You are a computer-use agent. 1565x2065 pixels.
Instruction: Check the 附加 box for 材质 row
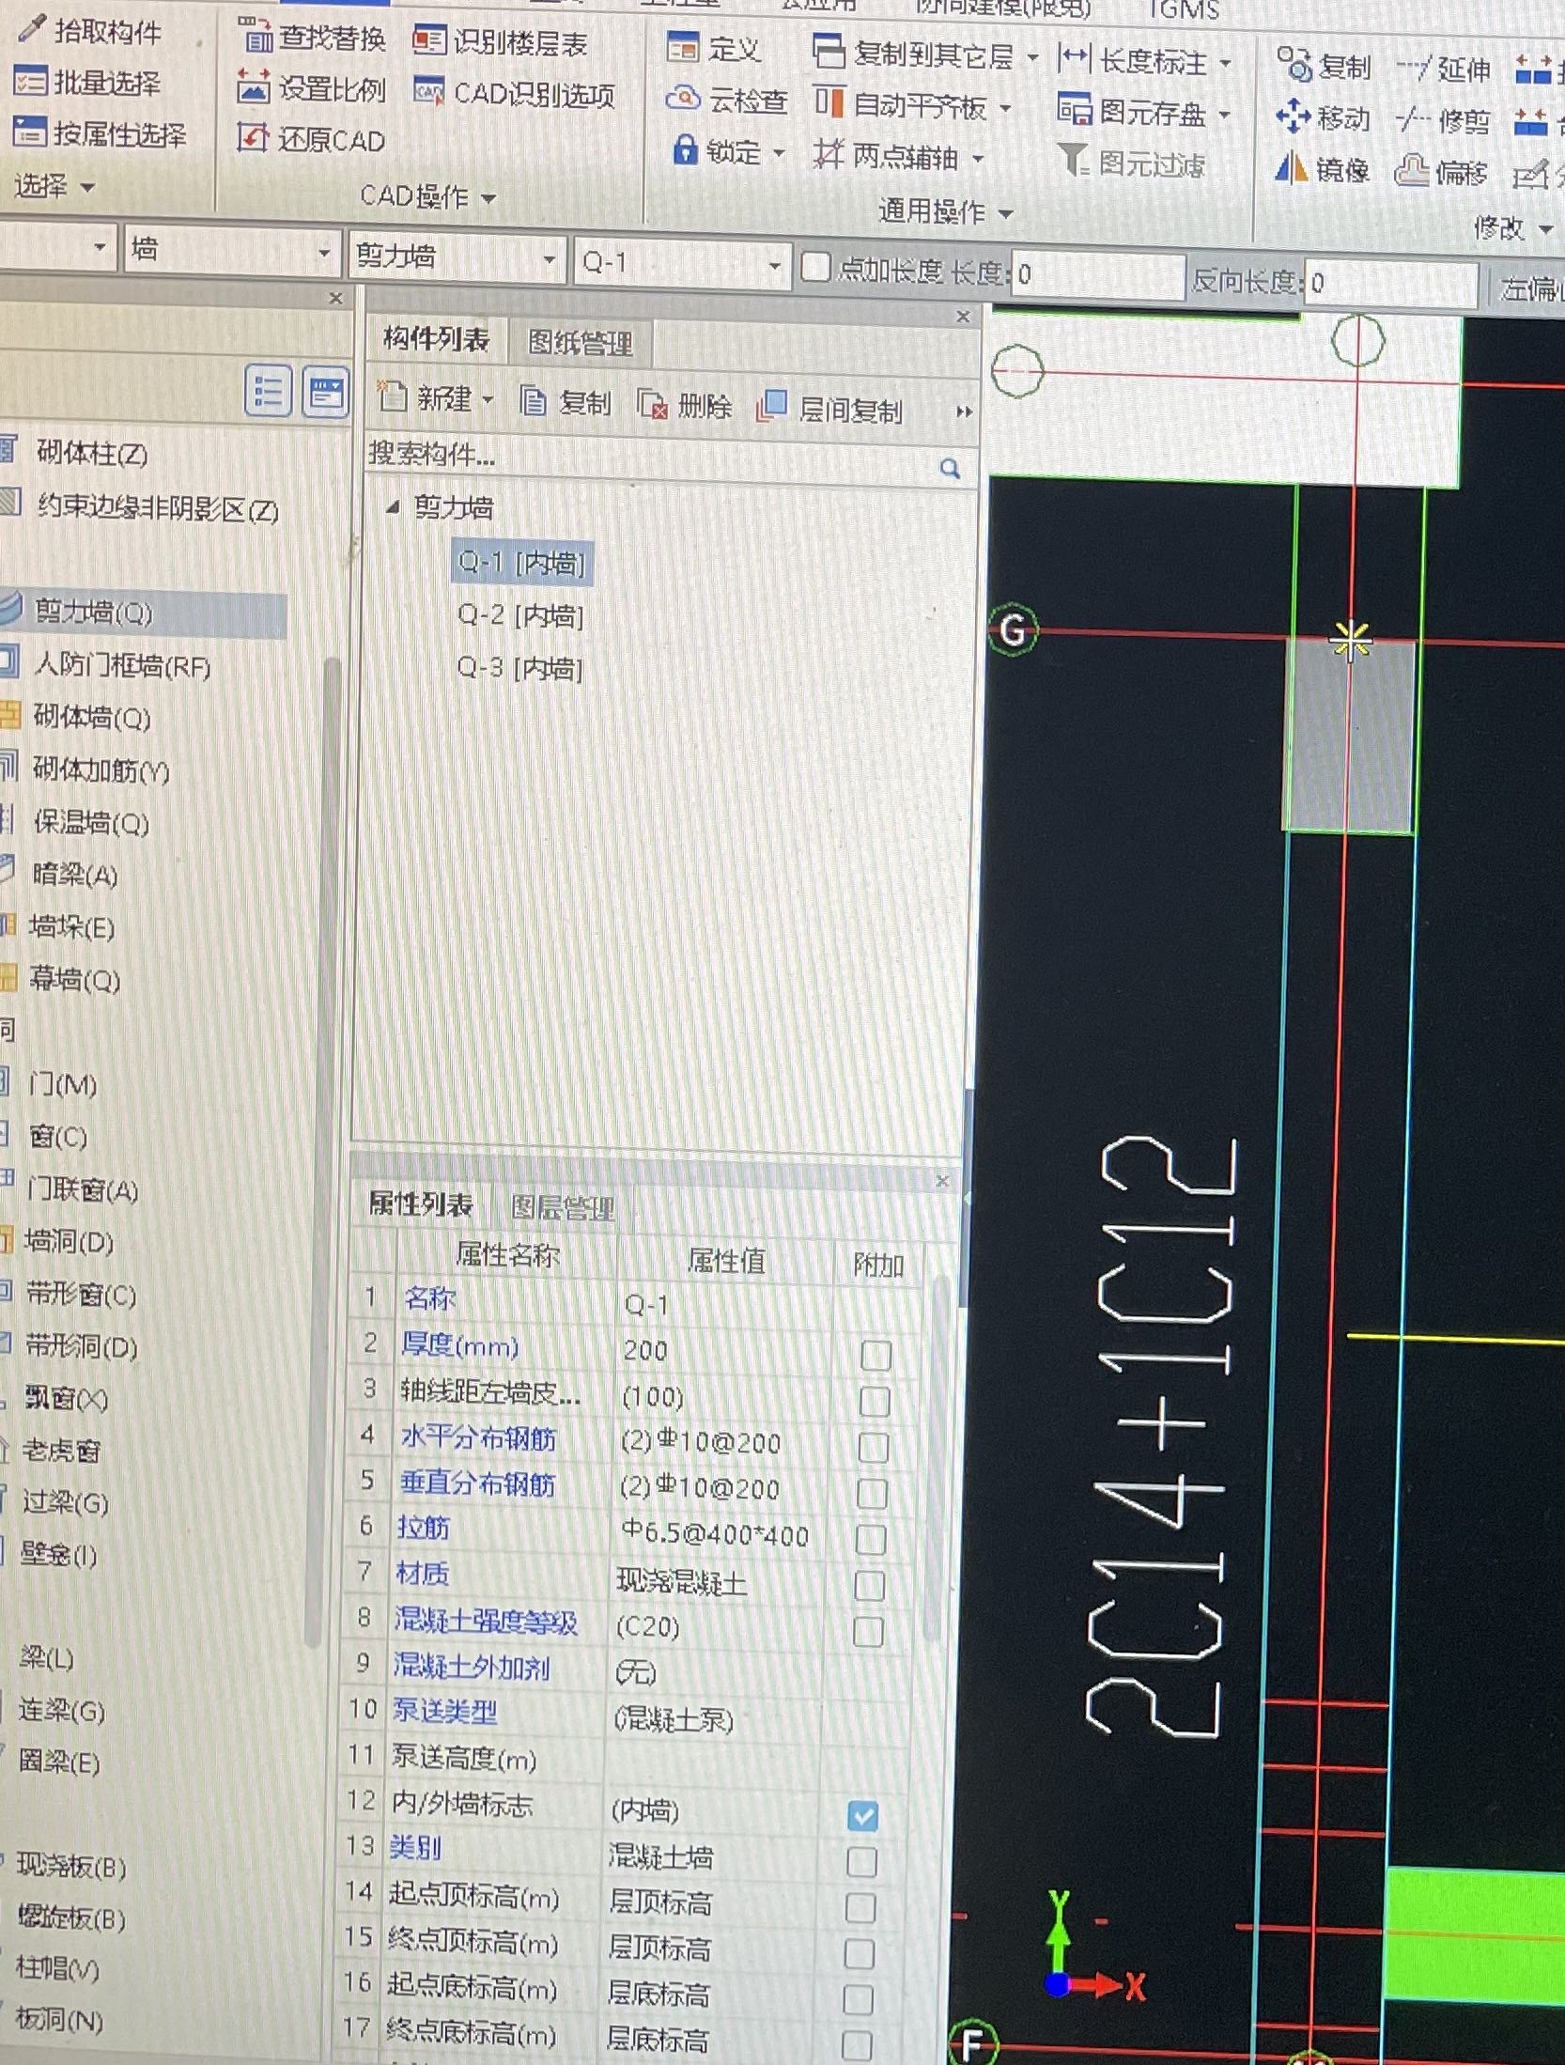[x=870, y=1585]
